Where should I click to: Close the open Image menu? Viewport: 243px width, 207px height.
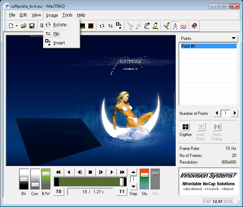tap(52, 15)
